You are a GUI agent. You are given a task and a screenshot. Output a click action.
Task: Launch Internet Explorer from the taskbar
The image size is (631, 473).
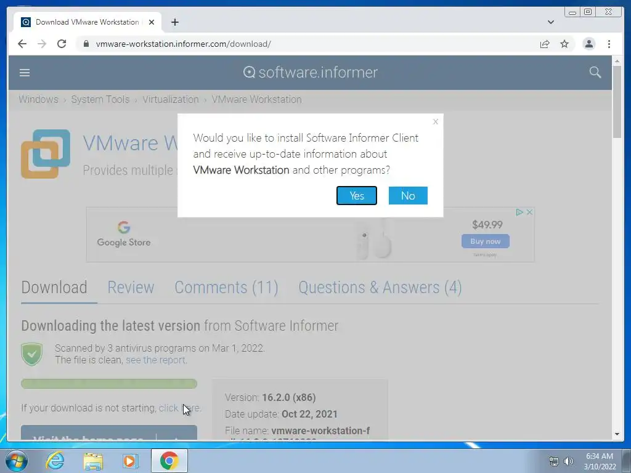pyautogui.click(x=55, y=461)
